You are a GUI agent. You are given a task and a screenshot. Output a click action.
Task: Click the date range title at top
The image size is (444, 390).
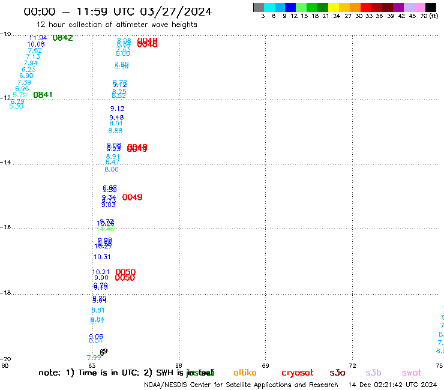pyautogui.click(x=118, y=11)
